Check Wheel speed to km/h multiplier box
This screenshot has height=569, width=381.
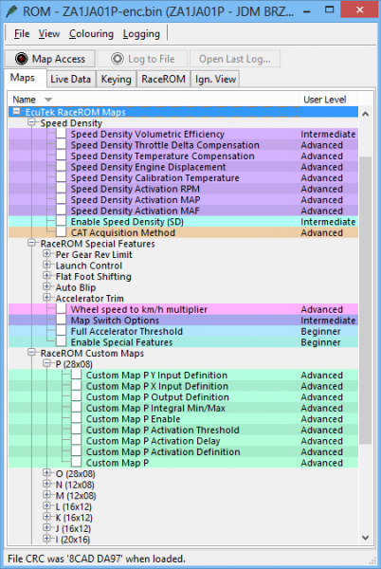62,309
